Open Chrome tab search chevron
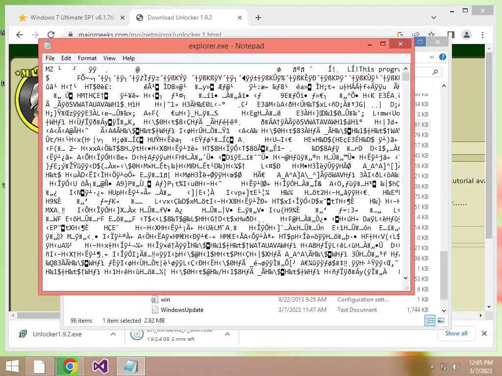This screenshot has height=376, width=502. coord(433,18)
